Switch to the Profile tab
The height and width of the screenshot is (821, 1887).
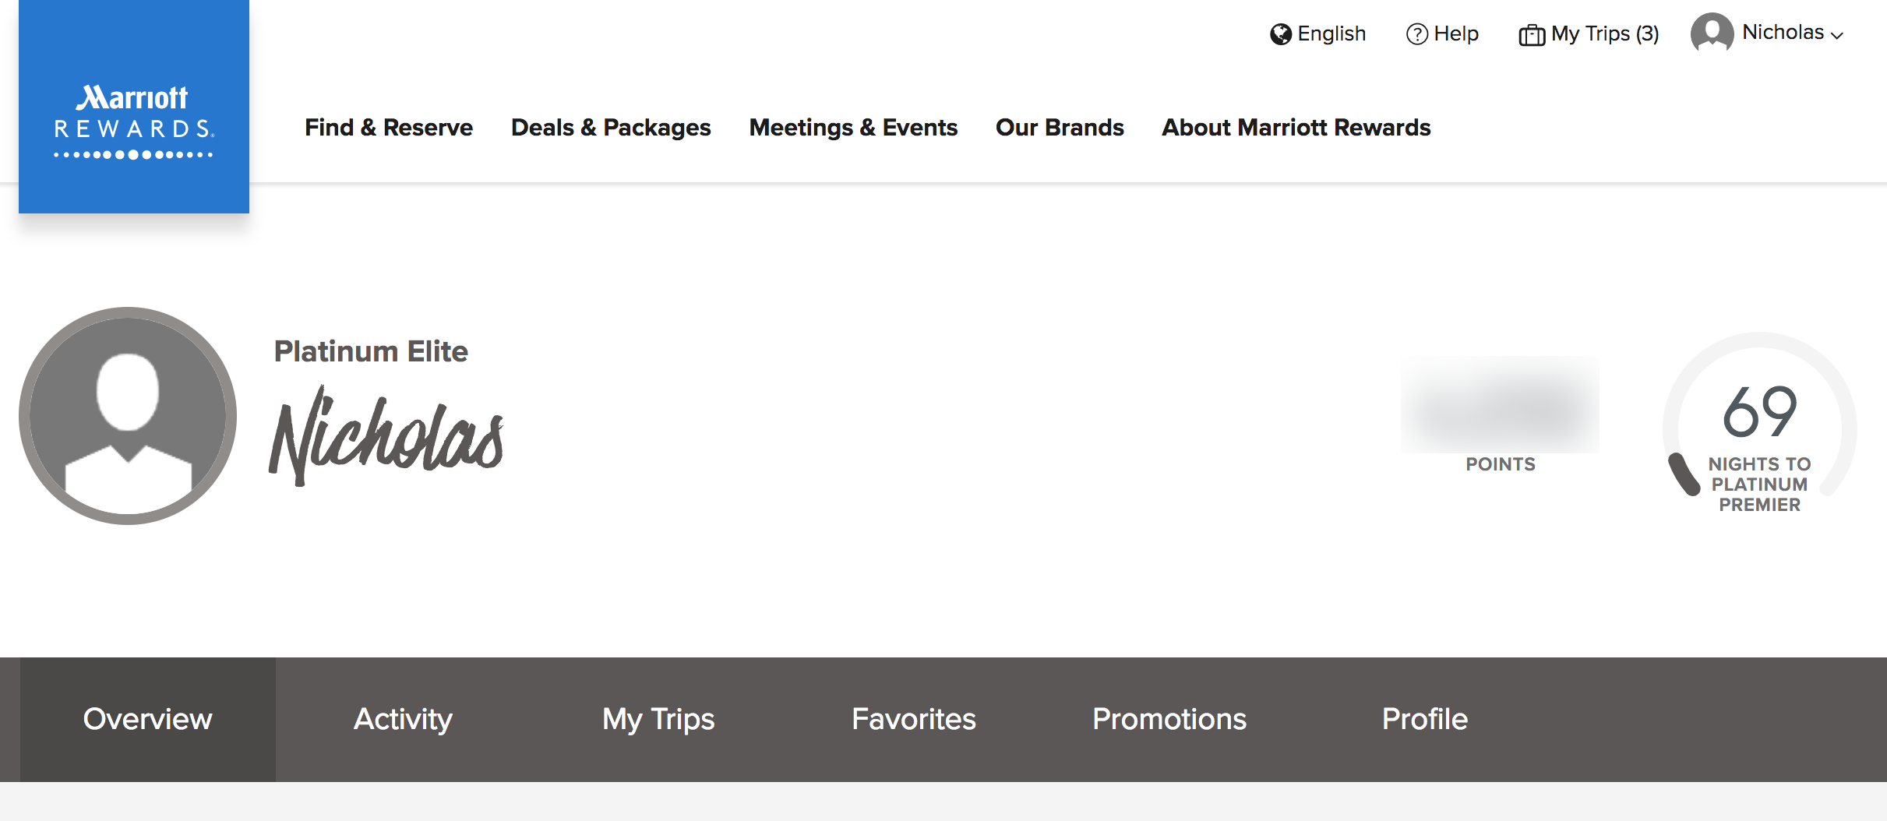[1424, 719]
